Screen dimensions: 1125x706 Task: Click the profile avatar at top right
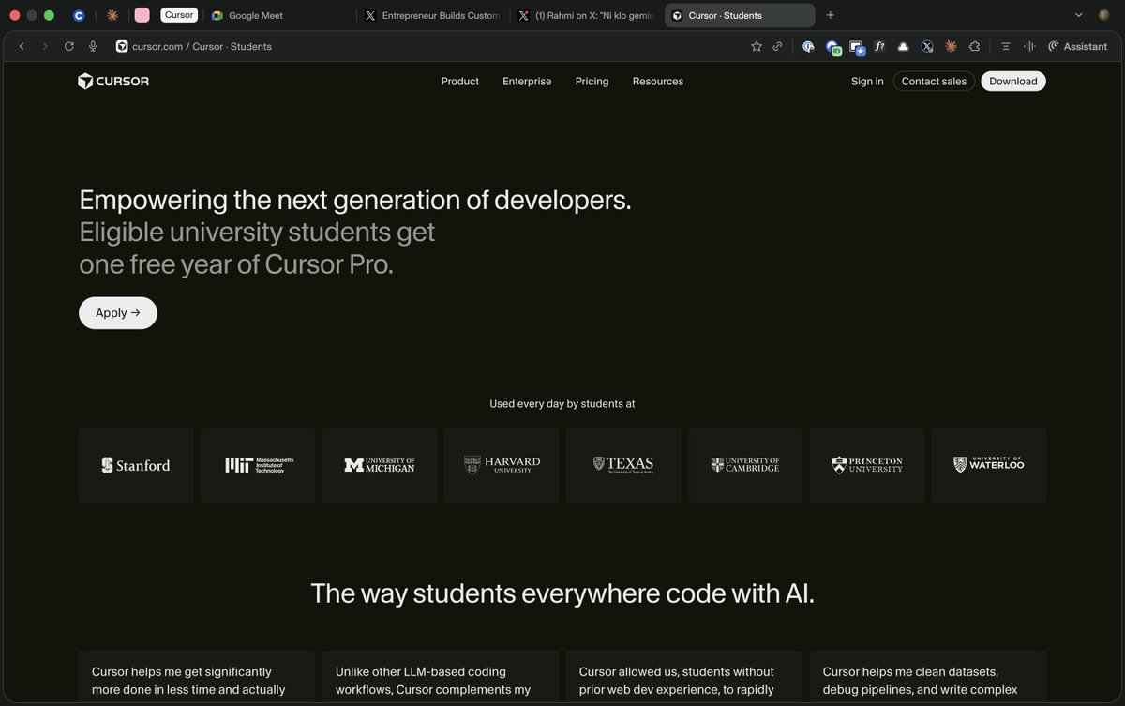point(1104,15)
